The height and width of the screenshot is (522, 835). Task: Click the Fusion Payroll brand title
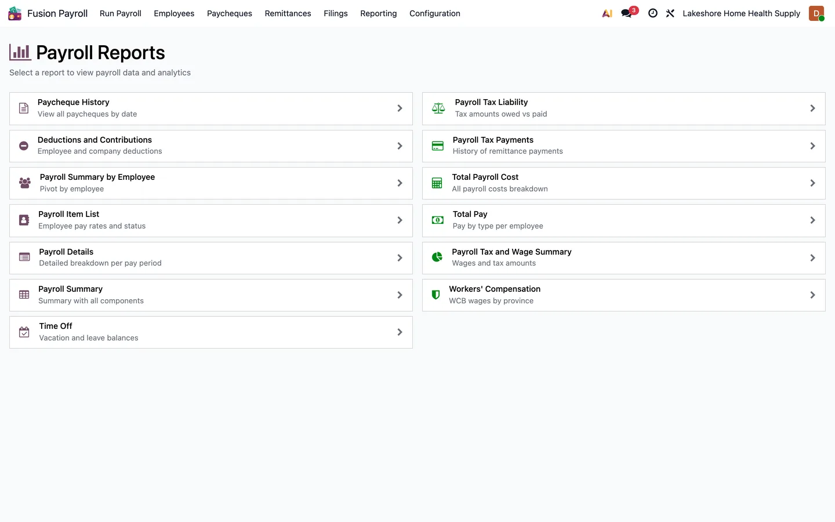pyautogui.click(x=57, y=13)
